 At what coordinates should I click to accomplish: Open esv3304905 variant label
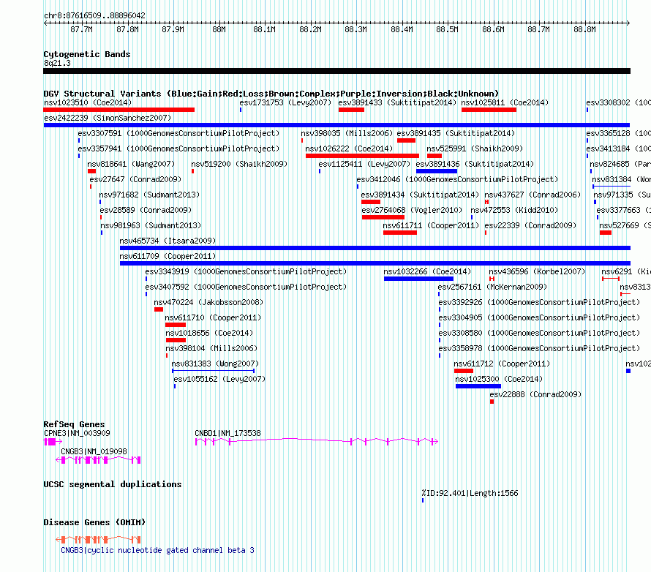tap(539, 317)
